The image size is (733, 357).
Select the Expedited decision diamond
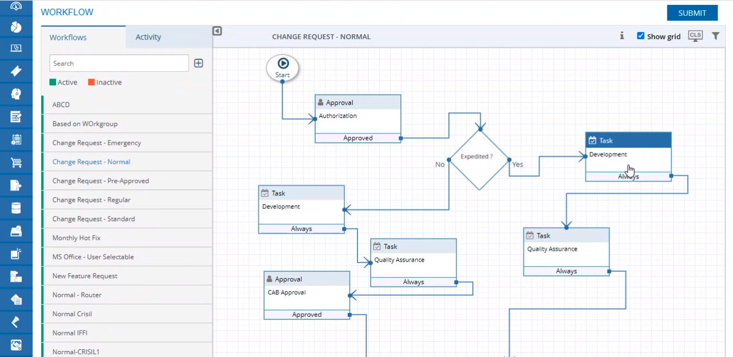click(x=479, y=159)
